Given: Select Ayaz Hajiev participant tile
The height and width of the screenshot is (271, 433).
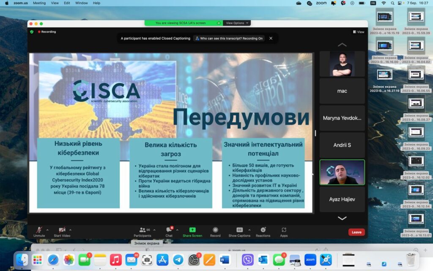Looking at the screenshot, I should coord(342,199).
